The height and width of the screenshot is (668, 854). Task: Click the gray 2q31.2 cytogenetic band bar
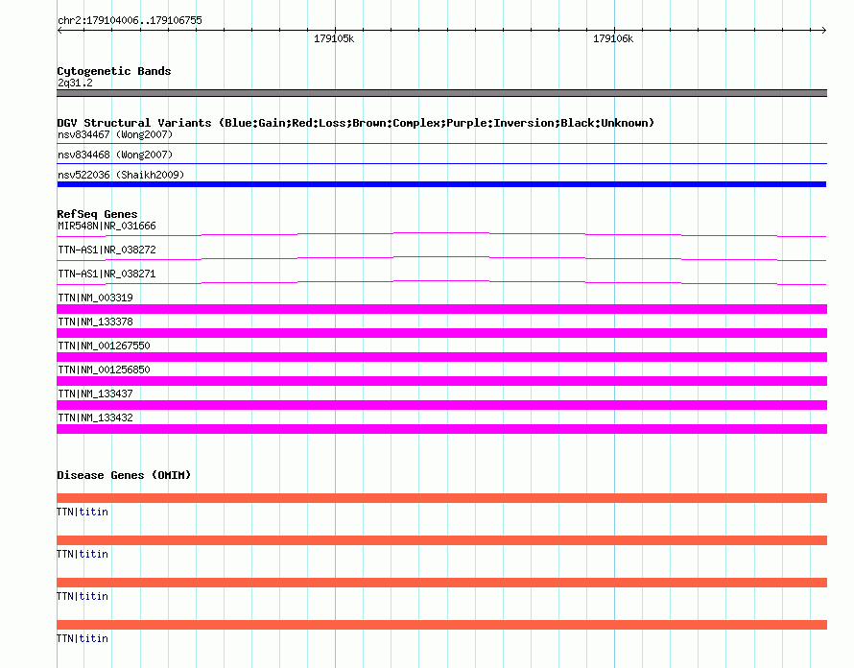(x=441, y=93)
